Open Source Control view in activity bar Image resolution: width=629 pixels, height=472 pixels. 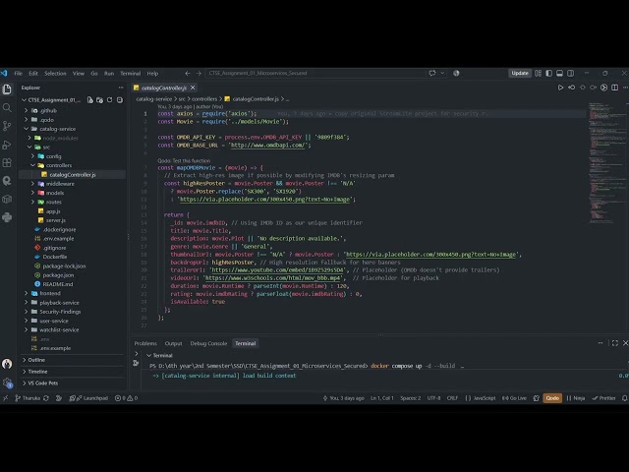[7, 126]
